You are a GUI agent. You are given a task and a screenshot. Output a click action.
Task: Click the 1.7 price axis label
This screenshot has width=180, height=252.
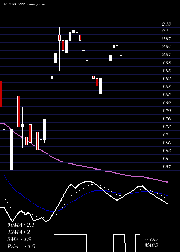[165, 135]
